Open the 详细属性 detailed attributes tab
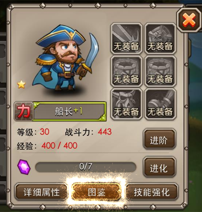The image size is (202, 212). 41,192
